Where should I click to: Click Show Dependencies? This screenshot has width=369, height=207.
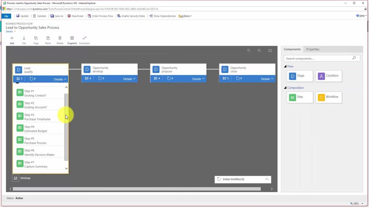click(163, 16)
